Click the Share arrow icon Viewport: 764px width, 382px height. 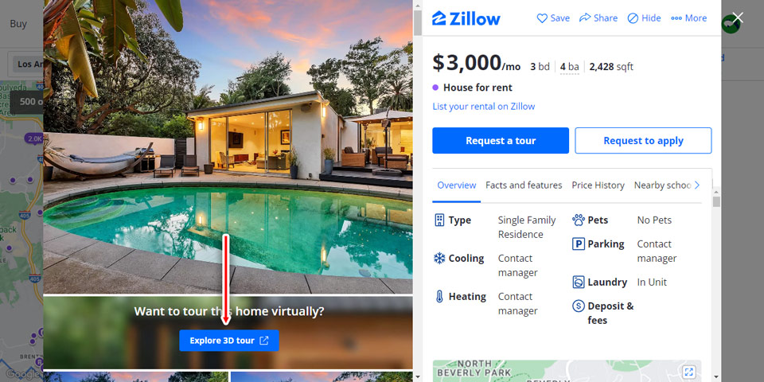[585, 18]
